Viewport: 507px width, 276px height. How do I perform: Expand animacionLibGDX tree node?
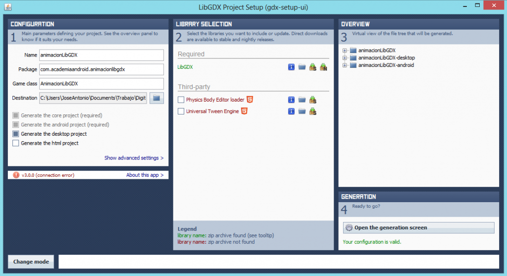pyautogui.click(x=345, y=51)
